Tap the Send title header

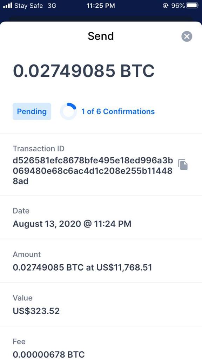101,36
